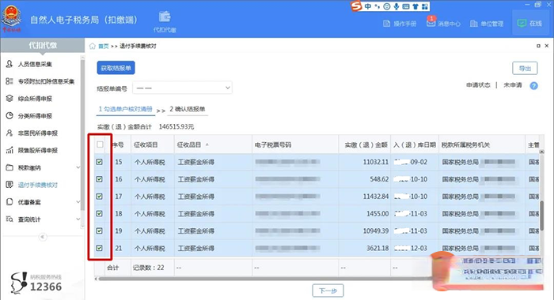The width and height of the screenshot is (554, 300).
Task: Uncheck the checkbox for row 17
Action: 100,197
